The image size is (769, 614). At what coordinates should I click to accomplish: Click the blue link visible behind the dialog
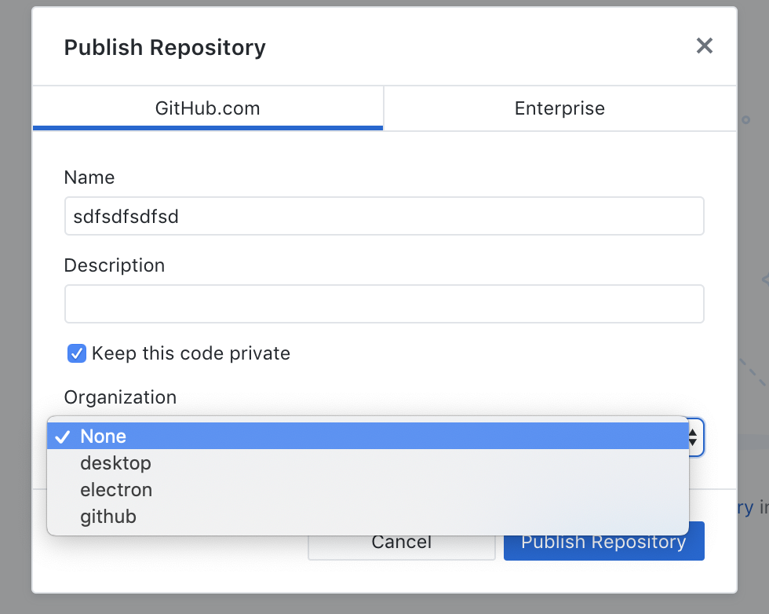[747, 507]
